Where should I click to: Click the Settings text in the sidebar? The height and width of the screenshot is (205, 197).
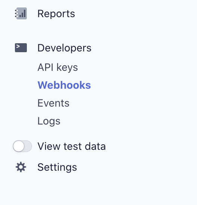(x=57, y=167)
